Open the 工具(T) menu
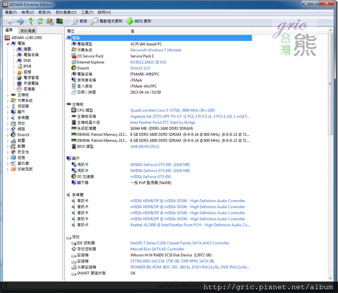Image resolution: width=338 pixels, height=293 pixels. tap(87, 12)
